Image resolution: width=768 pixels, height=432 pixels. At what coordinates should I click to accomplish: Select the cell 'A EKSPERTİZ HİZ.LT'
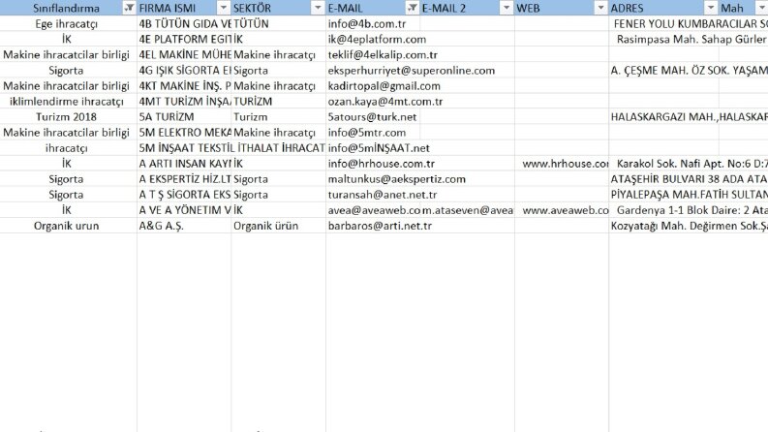[184, 179]
